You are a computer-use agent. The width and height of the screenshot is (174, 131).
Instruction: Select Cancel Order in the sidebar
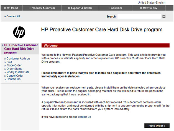pos(15,76)
